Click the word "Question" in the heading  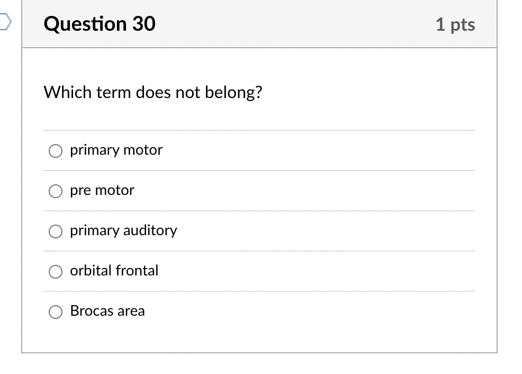(x=85, y=24)
